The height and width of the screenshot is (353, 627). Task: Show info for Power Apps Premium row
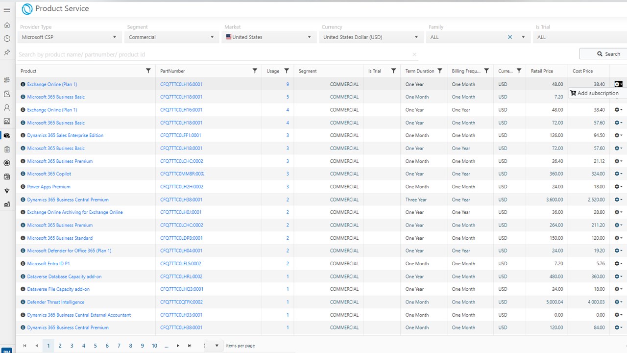pyautogui.click(x=23, y=187)
